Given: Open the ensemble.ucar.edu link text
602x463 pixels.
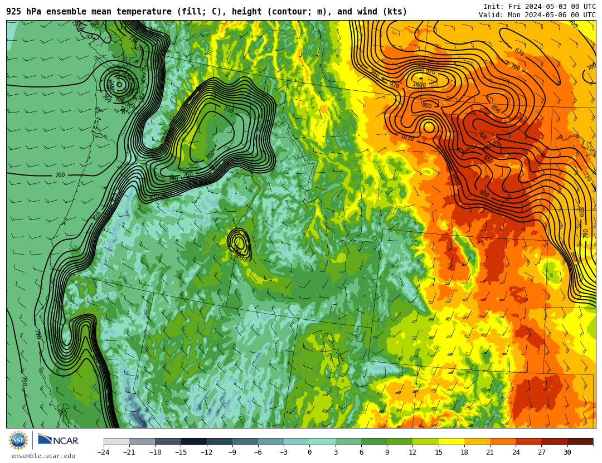Looking at the screenshot, I should [43, 456].
